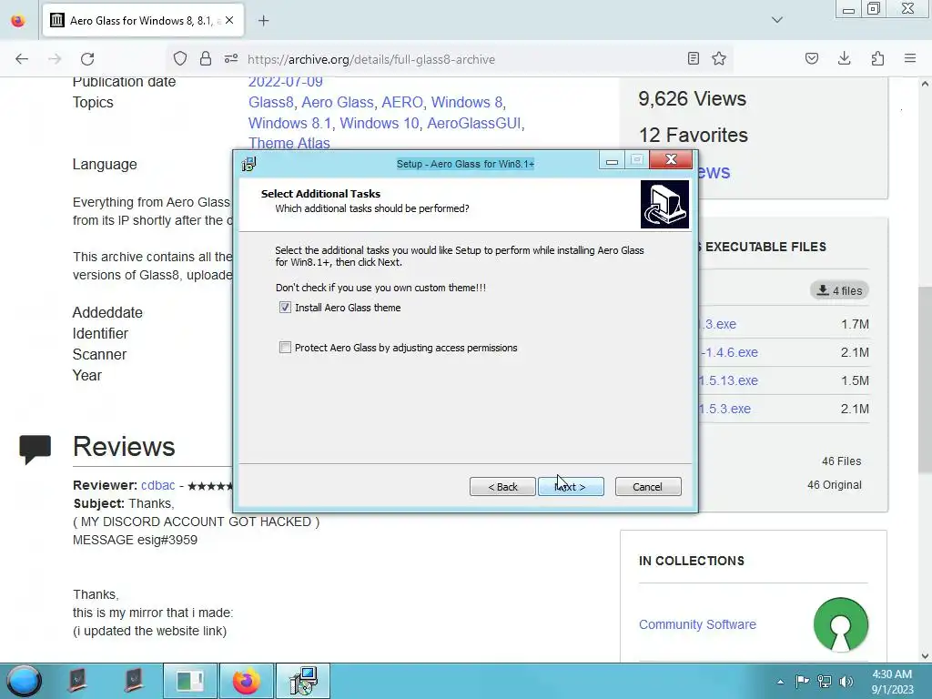The image size is (932, 699).
Task: Open the Windows 8 topic link
Action: click(x=467, y=102)
